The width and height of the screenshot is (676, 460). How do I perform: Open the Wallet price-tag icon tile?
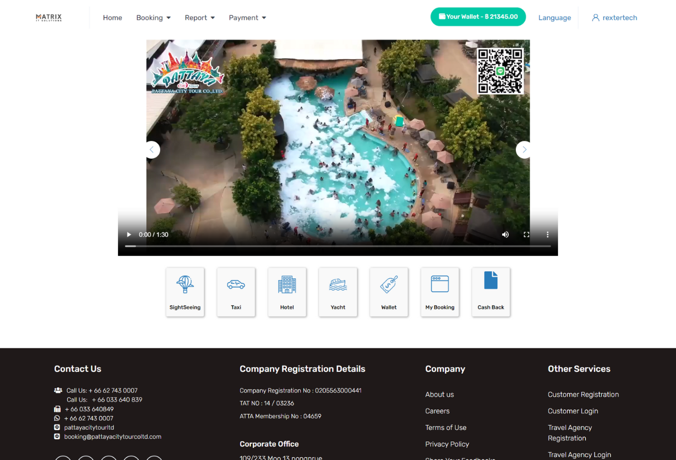pos(389,292)
